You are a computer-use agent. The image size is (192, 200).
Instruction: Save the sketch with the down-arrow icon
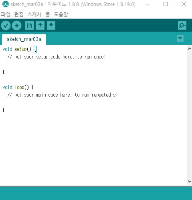point(51,25)
